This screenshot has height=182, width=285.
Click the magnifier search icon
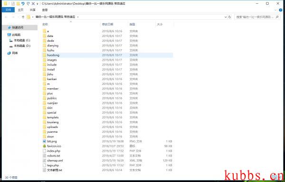277,17
